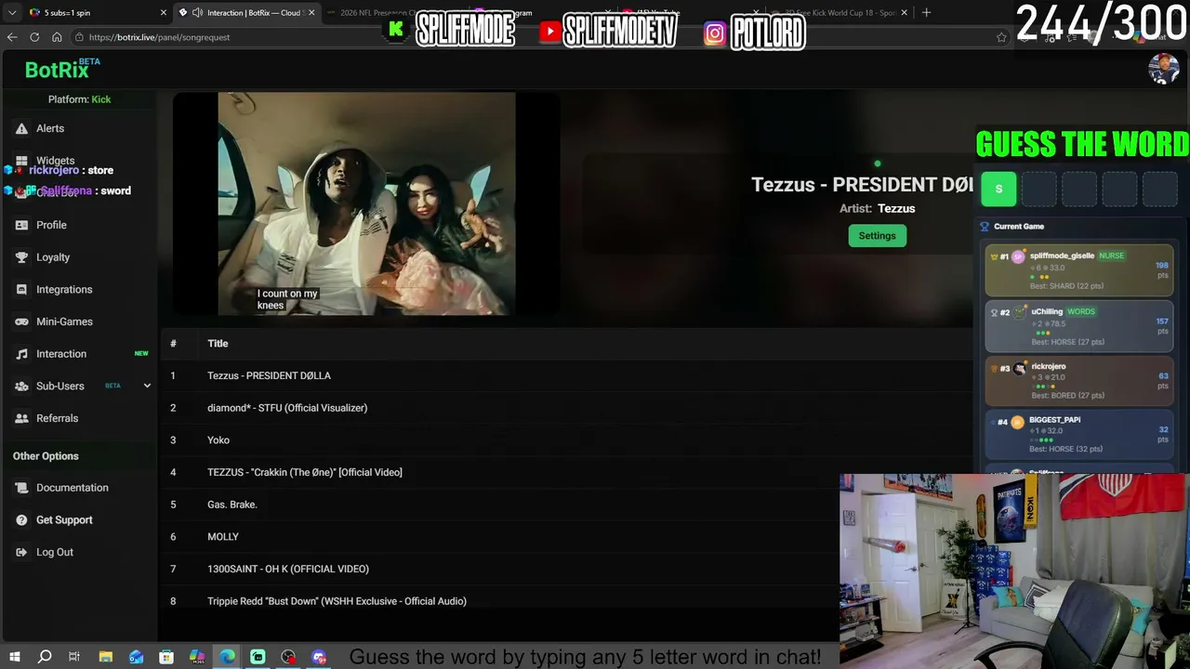Click the Log Out icon
The height and width of the screenshot is (669, 1190).
click(21, 552)
